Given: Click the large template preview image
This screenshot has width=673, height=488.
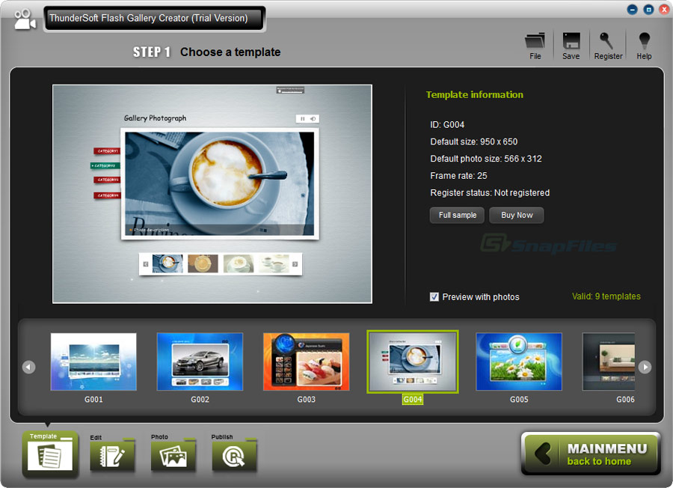Looking at the screenshot, I should (x=212, y=194).
